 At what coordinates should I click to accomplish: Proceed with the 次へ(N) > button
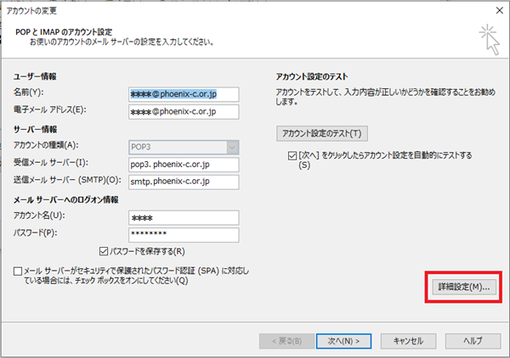[x=343, y=340]
